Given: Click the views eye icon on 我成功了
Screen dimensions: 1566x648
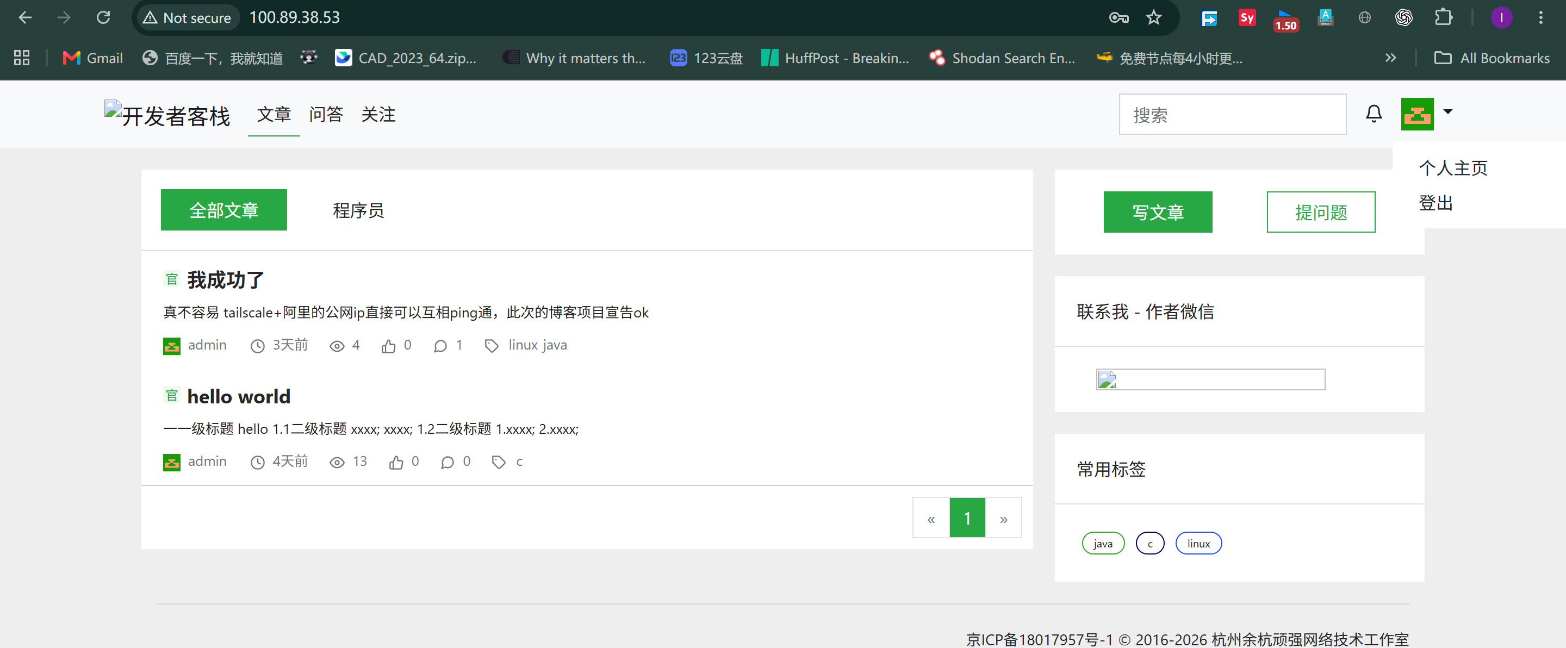Looking at the screenshot, I should pos(337,346).
